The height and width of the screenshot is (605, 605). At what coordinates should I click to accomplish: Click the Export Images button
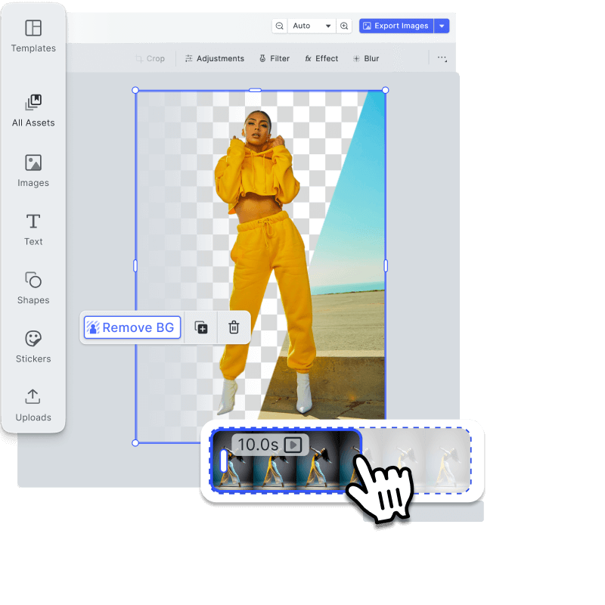pyautogui.click(x=397, y=25)
